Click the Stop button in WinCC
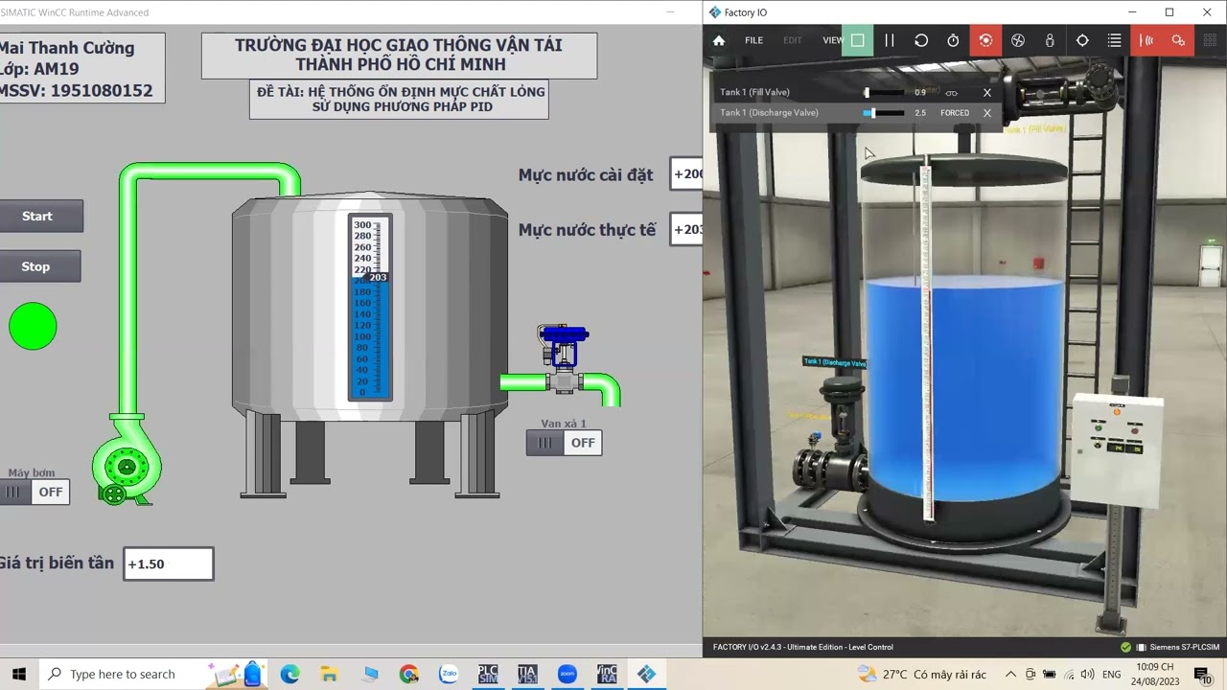 point(36,266)
